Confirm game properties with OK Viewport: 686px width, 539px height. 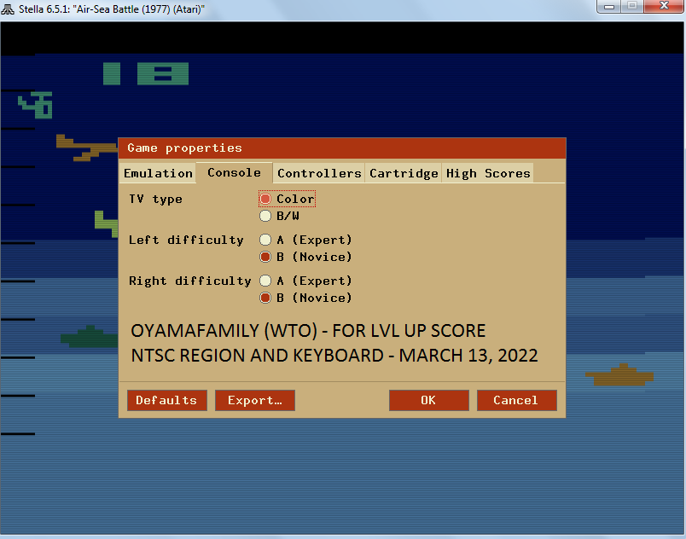coord(428,400)
